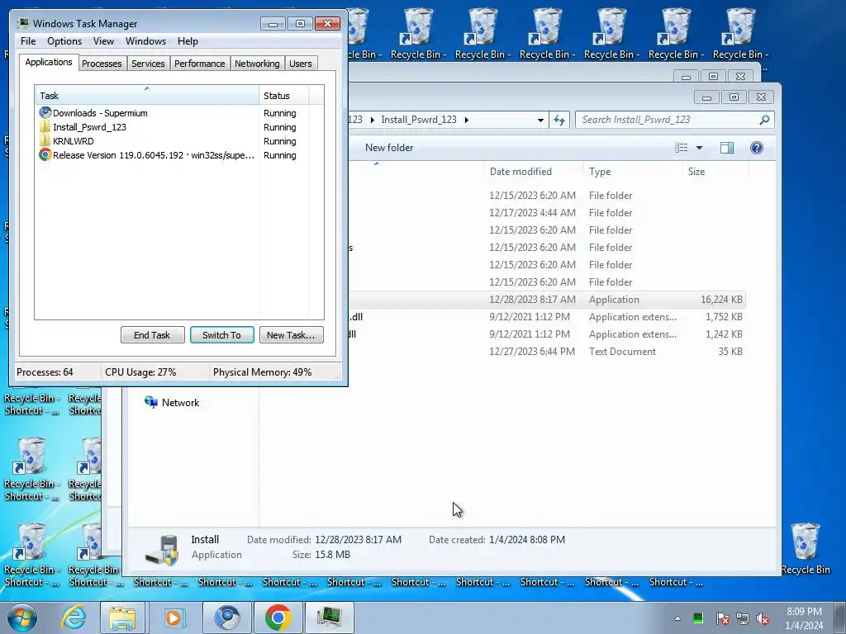Viewport: 846px width, 634px height.
Task: Select the KRNLWRD task row
Action: point(167,141)
